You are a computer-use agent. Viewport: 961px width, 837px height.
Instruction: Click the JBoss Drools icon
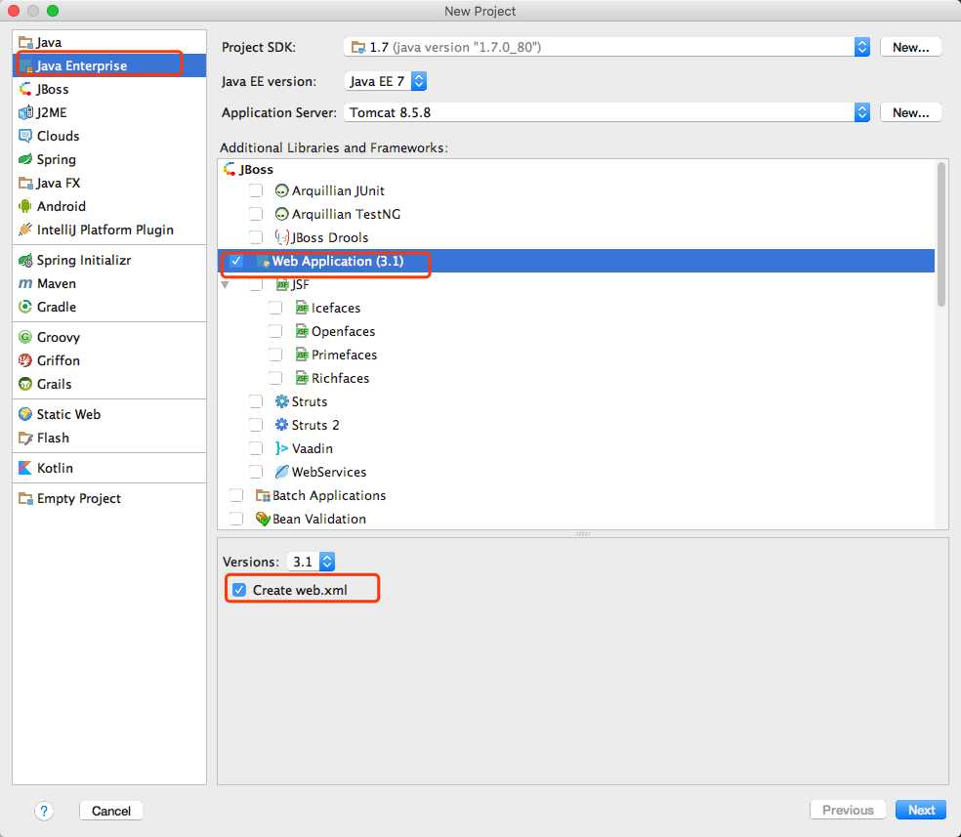click(281, 237)
